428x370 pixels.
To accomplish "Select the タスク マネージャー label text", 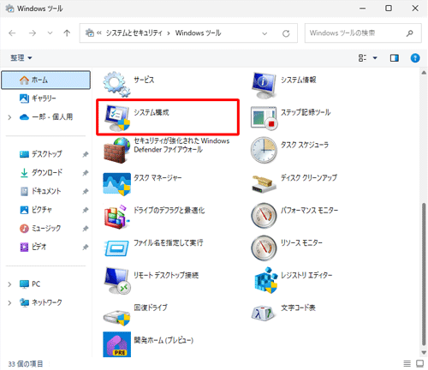I will click(x=158, y=178).
